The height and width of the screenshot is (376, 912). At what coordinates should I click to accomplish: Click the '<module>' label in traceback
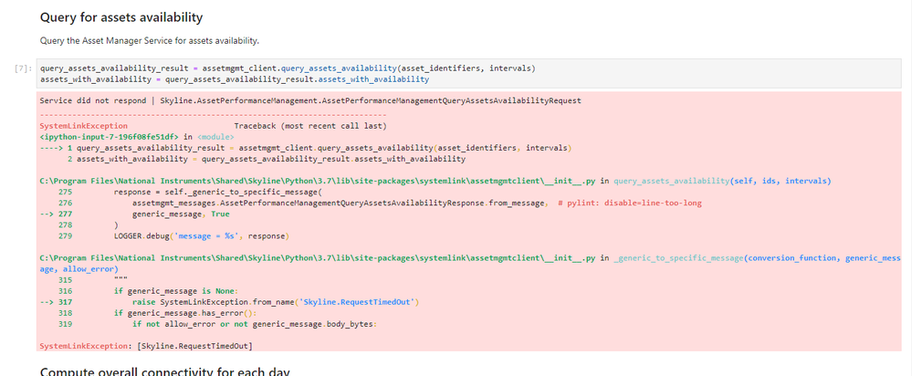pyautogui.click(x=215, y=137)
